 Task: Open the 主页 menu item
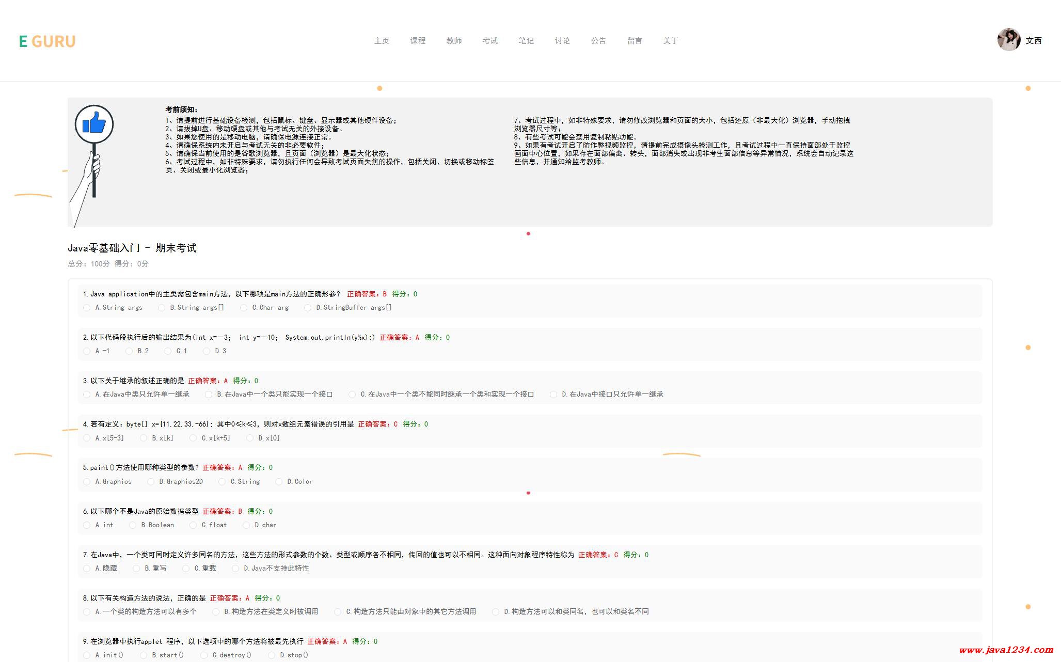(x=382, y=41)
